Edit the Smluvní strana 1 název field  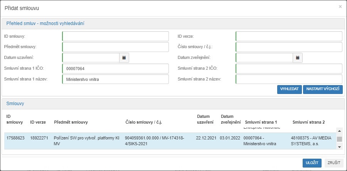[x=115, y=79]
